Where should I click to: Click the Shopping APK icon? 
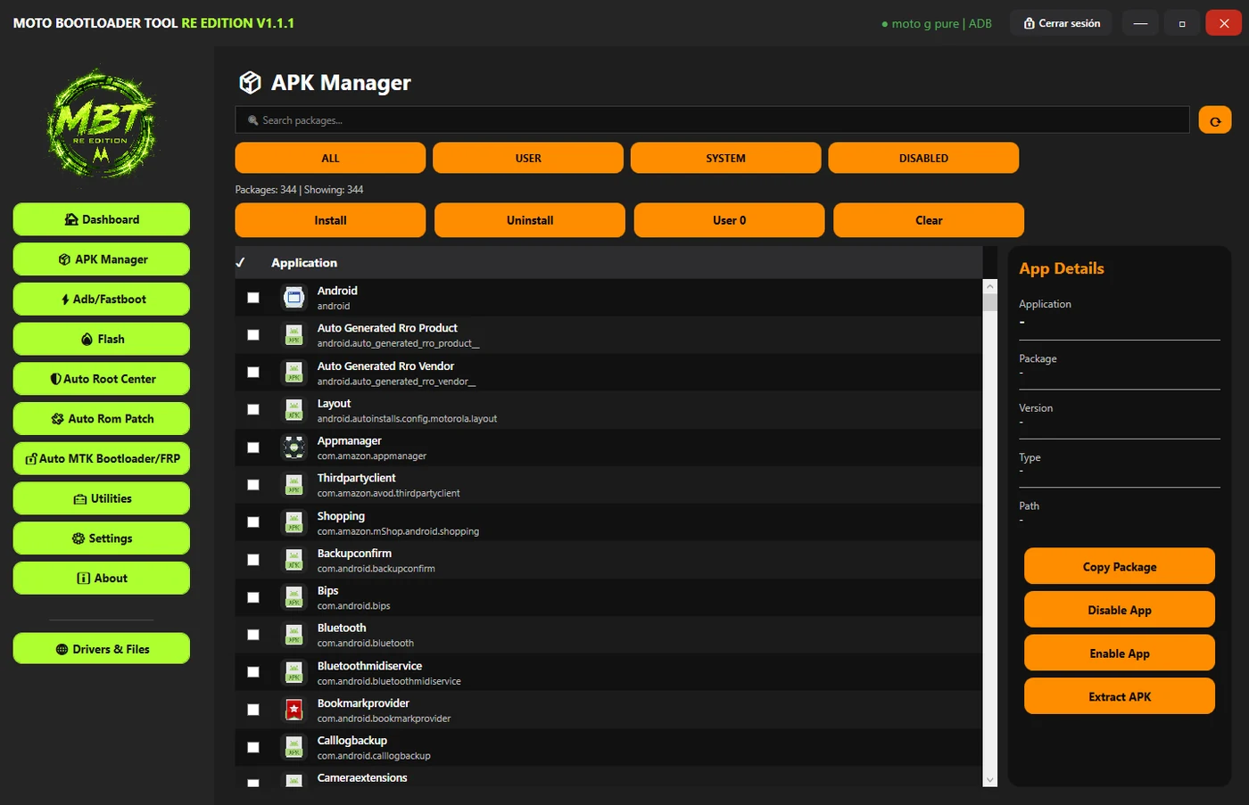294,522
